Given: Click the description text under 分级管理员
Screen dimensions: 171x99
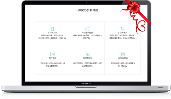Looking at the screenshot, I should point(88,64).
